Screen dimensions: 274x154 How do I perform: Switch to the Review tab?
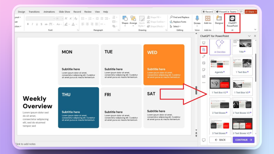click(x=88, y=12)
